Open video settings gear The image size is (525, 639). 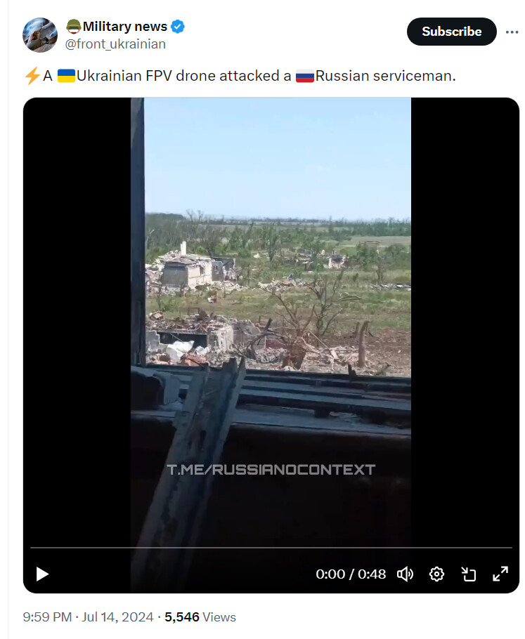[x=436, y=574]
